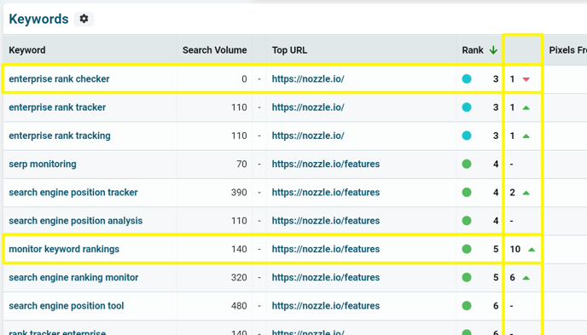Sort by the Rank column header

tap(473, 50)
